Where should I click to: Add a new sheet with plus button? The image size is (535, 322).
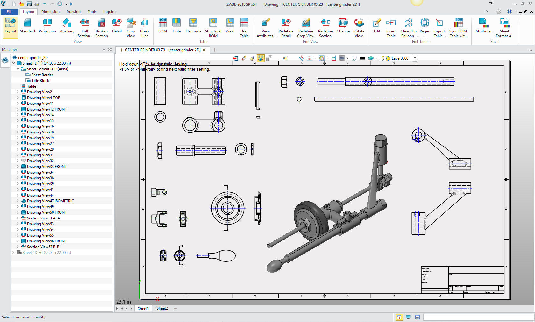[x=175, y=308]
